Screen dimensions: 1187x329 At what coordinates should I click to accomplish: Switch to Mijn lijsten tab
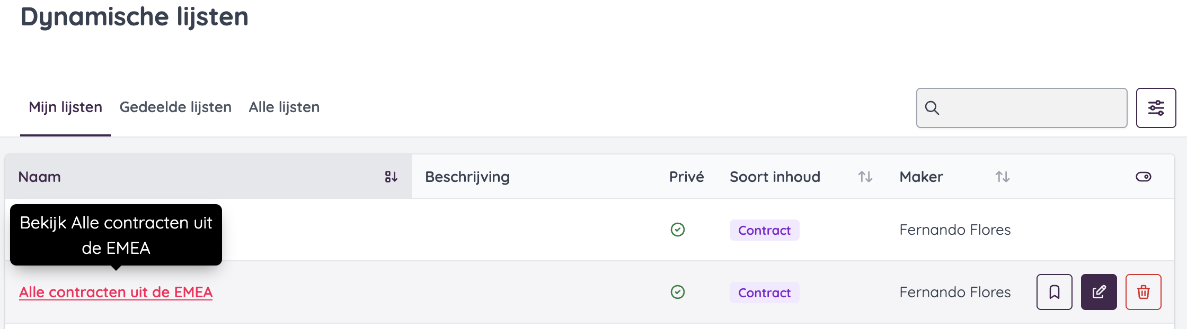65,107
